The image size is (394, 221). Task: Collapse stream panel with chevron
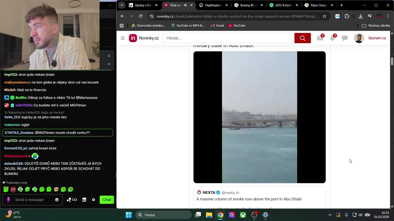coord(109,64)
